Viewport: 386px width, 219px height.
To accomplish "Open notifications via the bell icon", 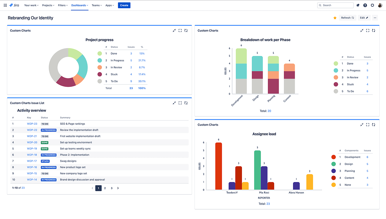I will (357, 5).
